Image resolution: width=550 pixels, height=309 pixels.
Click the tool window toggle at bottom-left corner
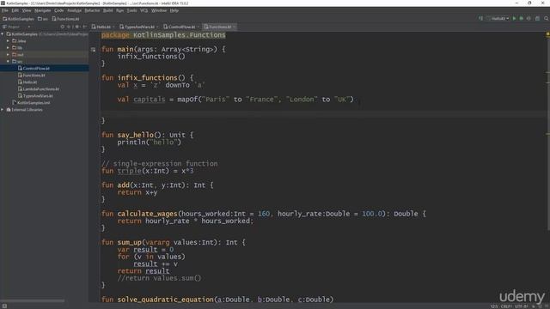point(4,306)
